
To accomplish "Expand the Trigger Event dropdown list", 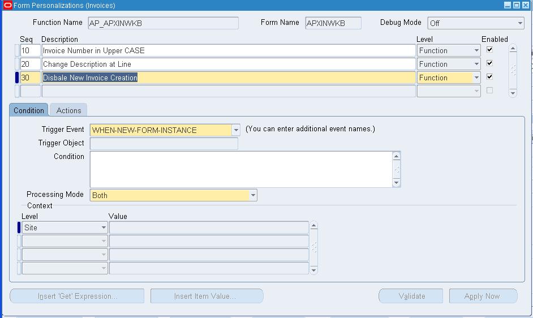I will pos(236,130).
